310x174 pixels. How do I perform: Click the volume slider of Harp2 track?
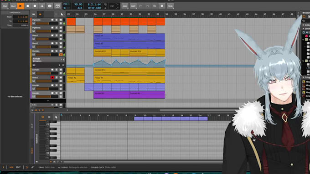coord(47,47)
